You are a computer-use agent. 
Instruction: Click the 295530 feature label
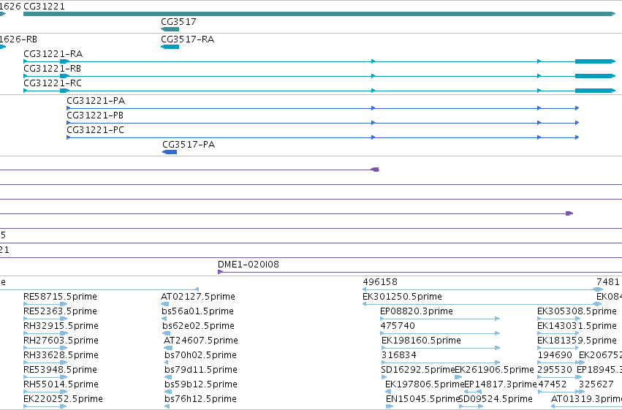(x=555, y=370)
